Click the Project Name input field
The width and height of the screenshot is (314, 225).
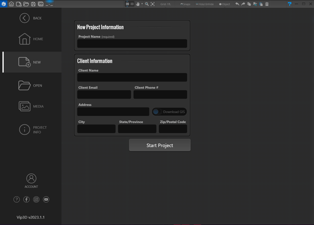pyautogui.click(x=132, y=43)
